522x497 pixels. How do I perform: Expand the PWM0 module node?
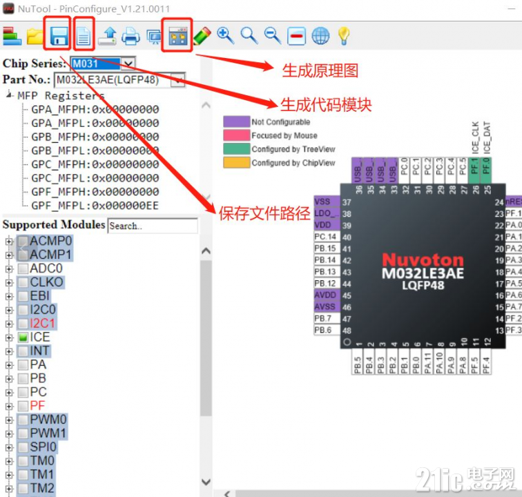click(x=9, y=420)
